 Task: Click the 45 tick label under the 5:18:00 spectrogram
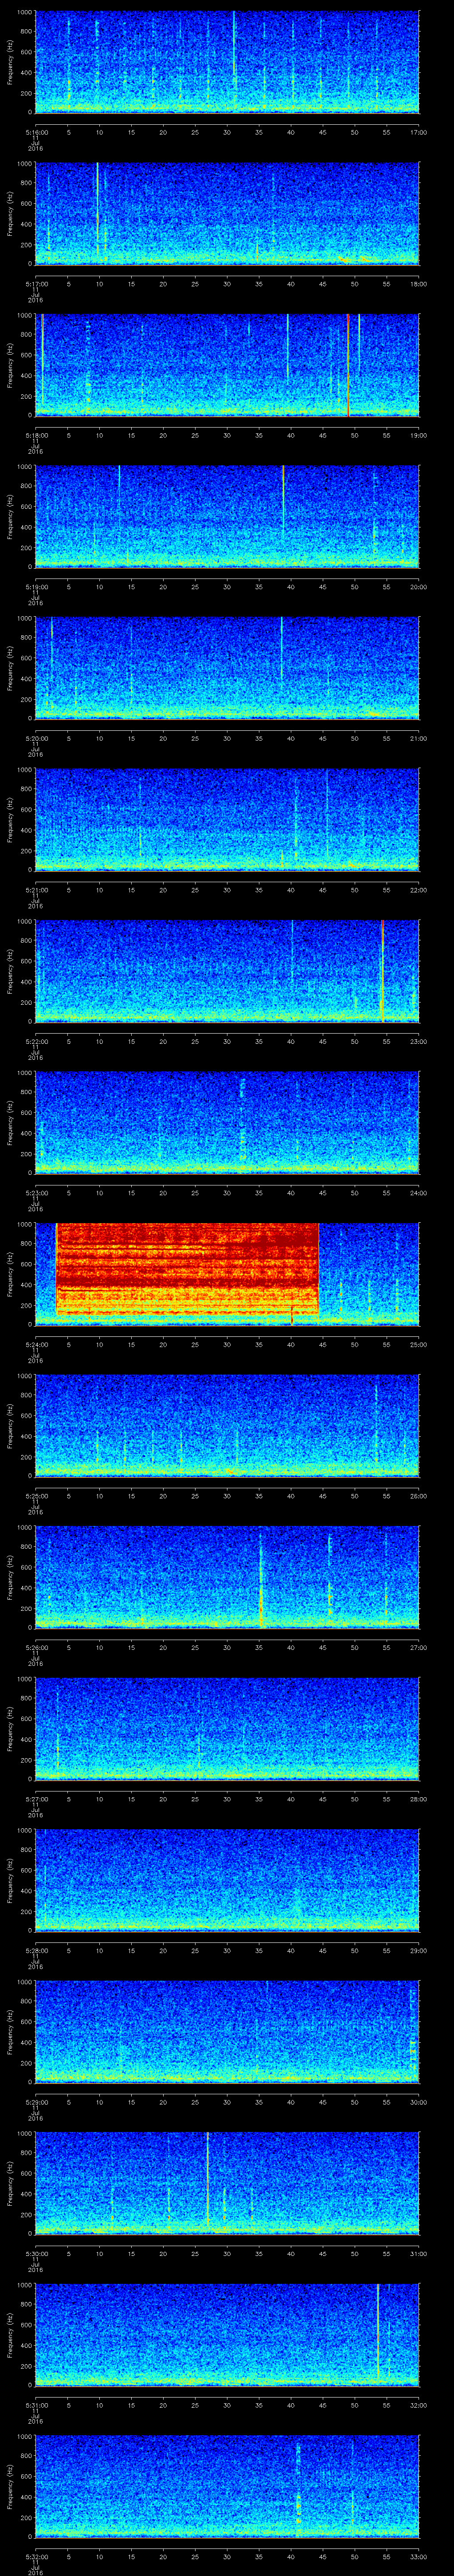click(322, 435)
